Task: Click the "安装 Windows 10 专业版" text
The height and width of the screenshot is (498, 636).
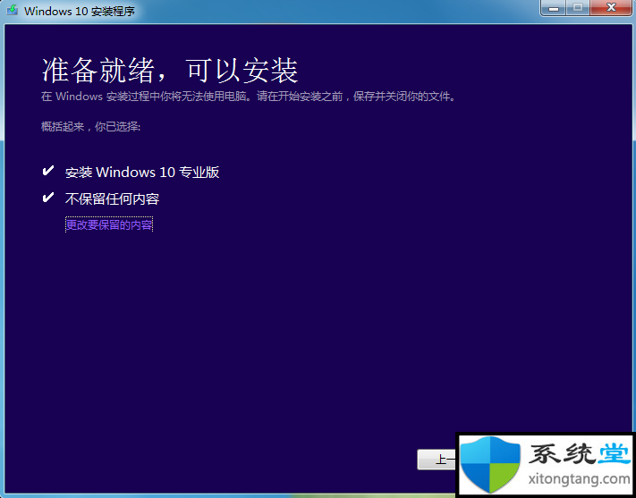Action: click(142, 173)
